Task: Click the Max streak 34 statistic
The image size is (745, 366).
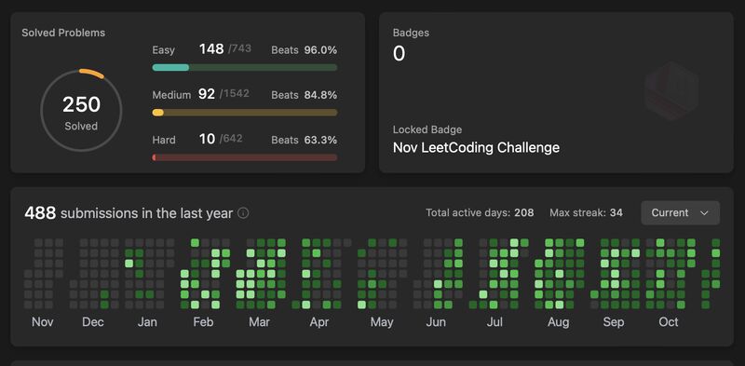Action: click(x=586, y=213)
